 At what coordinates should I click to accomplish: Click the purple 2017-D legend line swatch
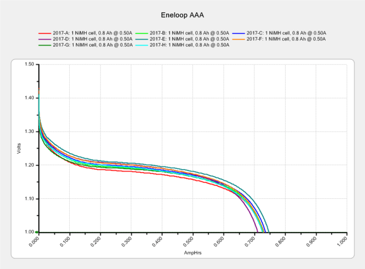pos(44,39)
